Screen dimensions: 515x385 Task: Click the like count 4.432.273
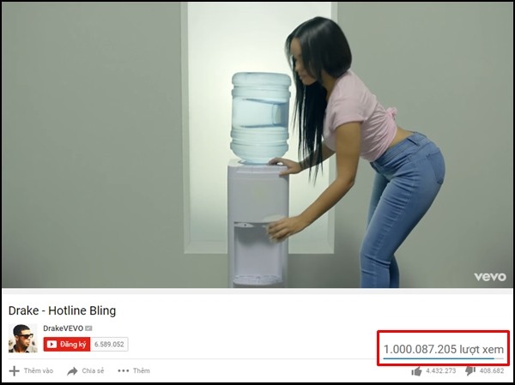click(x=441, y=371)
